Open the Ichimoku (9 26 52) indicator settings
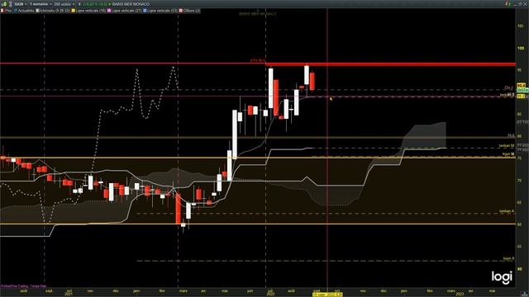Image resolution: width=529 pixels, height=297 pixels. click(55, 11)
